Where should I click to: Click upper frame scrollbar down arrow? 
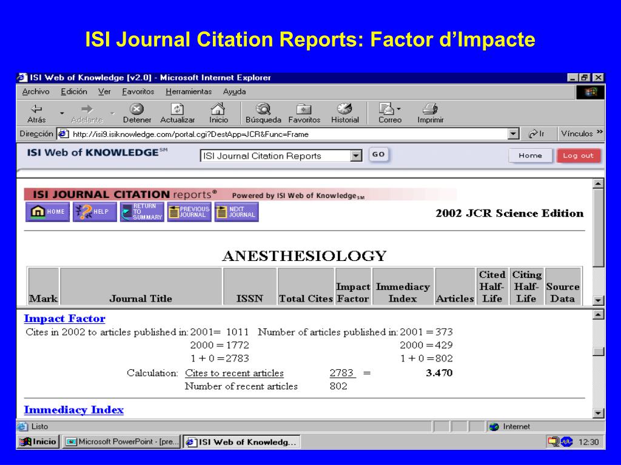click(x=599, y=300)
